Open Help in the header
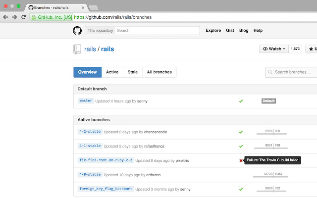This screenshot has width=317, height=198. [x=258, y=30]
